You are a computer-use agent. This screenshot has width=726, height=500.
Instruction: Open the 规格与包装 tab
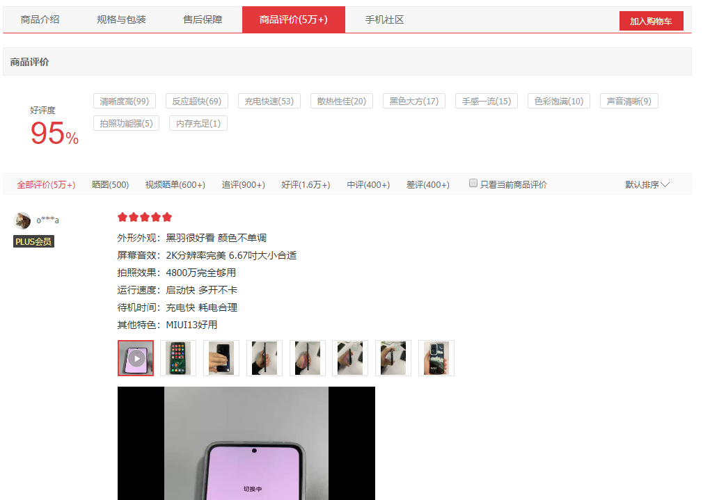(123, 19)
